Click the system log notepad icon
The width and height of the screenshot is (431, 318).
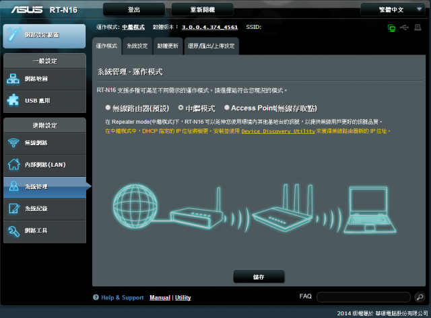[14, 208]
